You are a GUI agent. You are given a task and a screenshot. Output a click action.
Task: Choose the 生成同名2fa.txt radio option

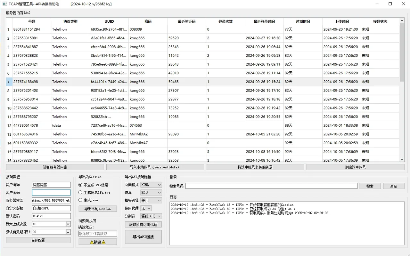tap(94, 193)
